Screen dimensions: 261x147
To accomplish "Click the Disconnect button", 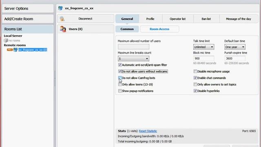I will 86,19.
